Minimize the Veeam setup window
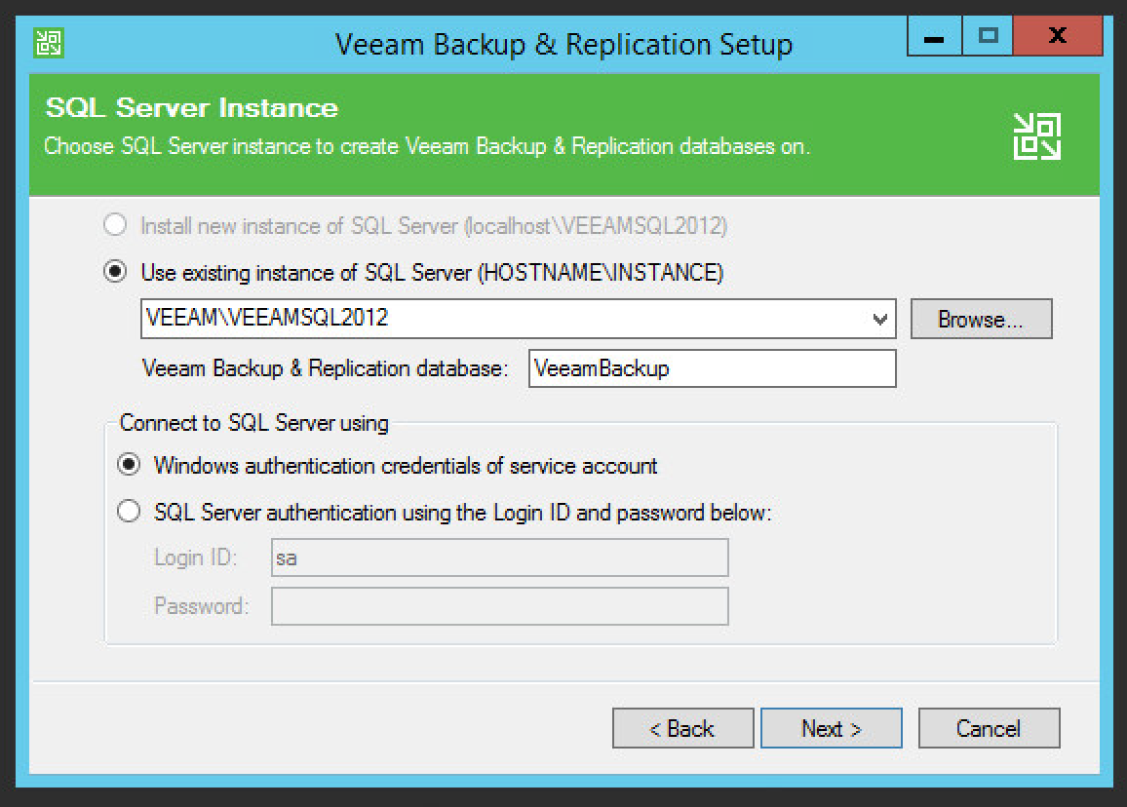Viewport: 1127px width, 807px height. coord(933,37)
